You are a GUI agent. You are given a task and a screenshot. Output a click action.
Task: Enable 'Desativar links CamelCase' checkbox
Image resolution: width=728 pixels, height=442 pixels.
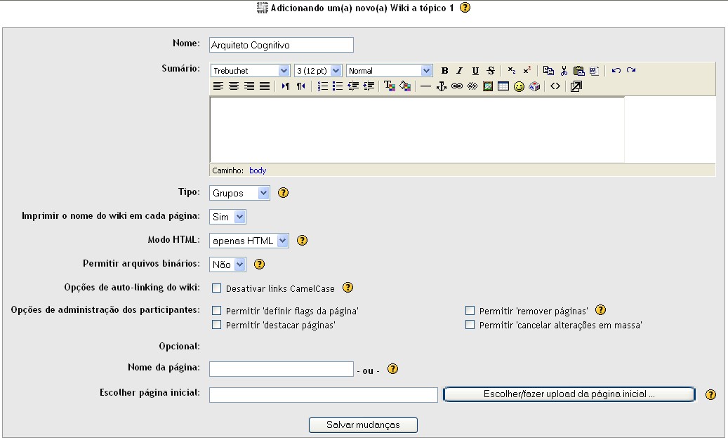[217, 288]
